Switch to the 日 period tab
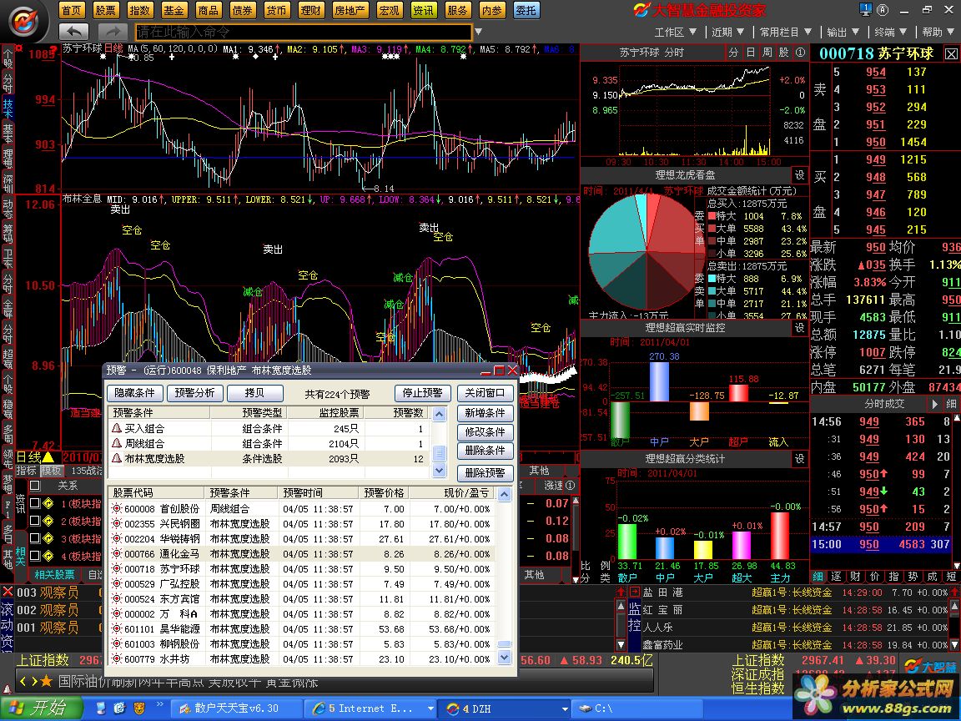This screenshot has width=961, height=721. (x=751, y=53)
